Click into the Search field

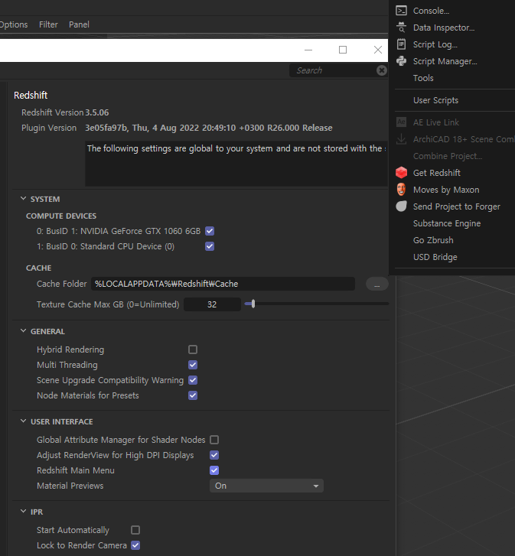click(333, 70)
